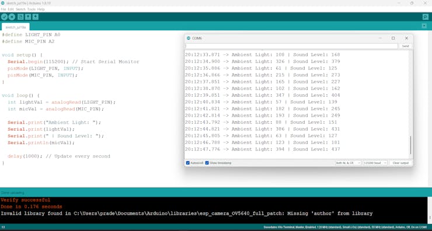This screenshot has width=432, height=231.
Task: Save the sketch with the Save icon
Action: click(x=35, y=17)
